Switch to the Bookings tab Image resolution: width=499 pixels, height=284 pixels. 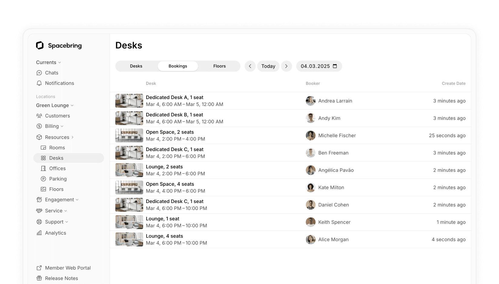point(178,66)
